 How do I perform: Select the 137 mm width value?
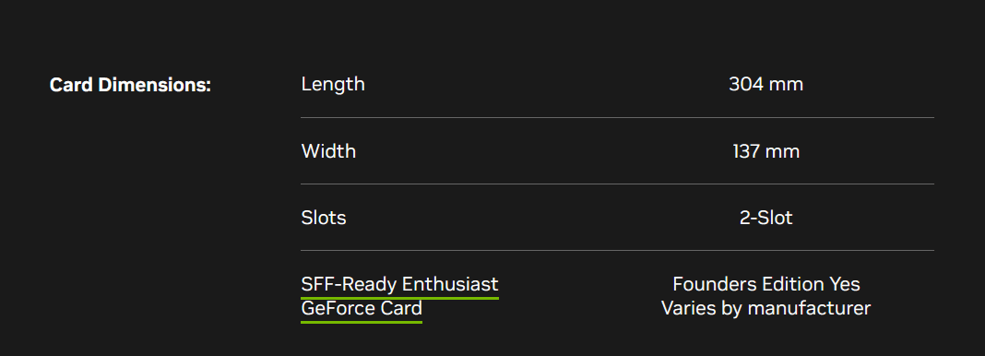coord(765,151)
